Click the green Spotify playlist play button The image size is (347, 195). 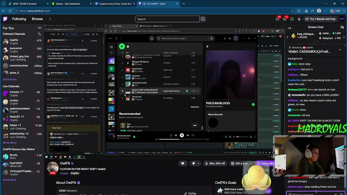tap(122, 47)
